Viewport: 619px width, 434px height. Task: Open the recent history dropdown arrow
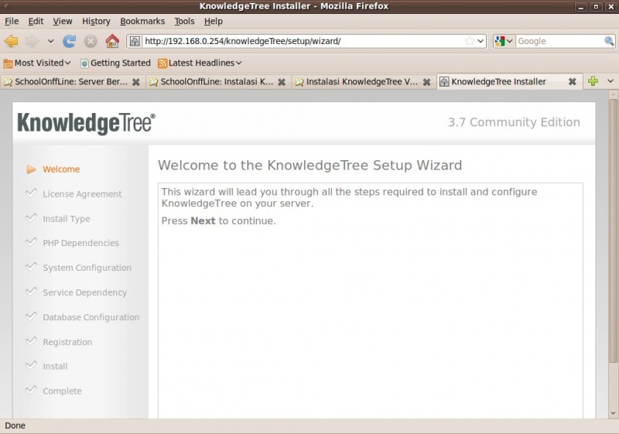pos(51,41)
